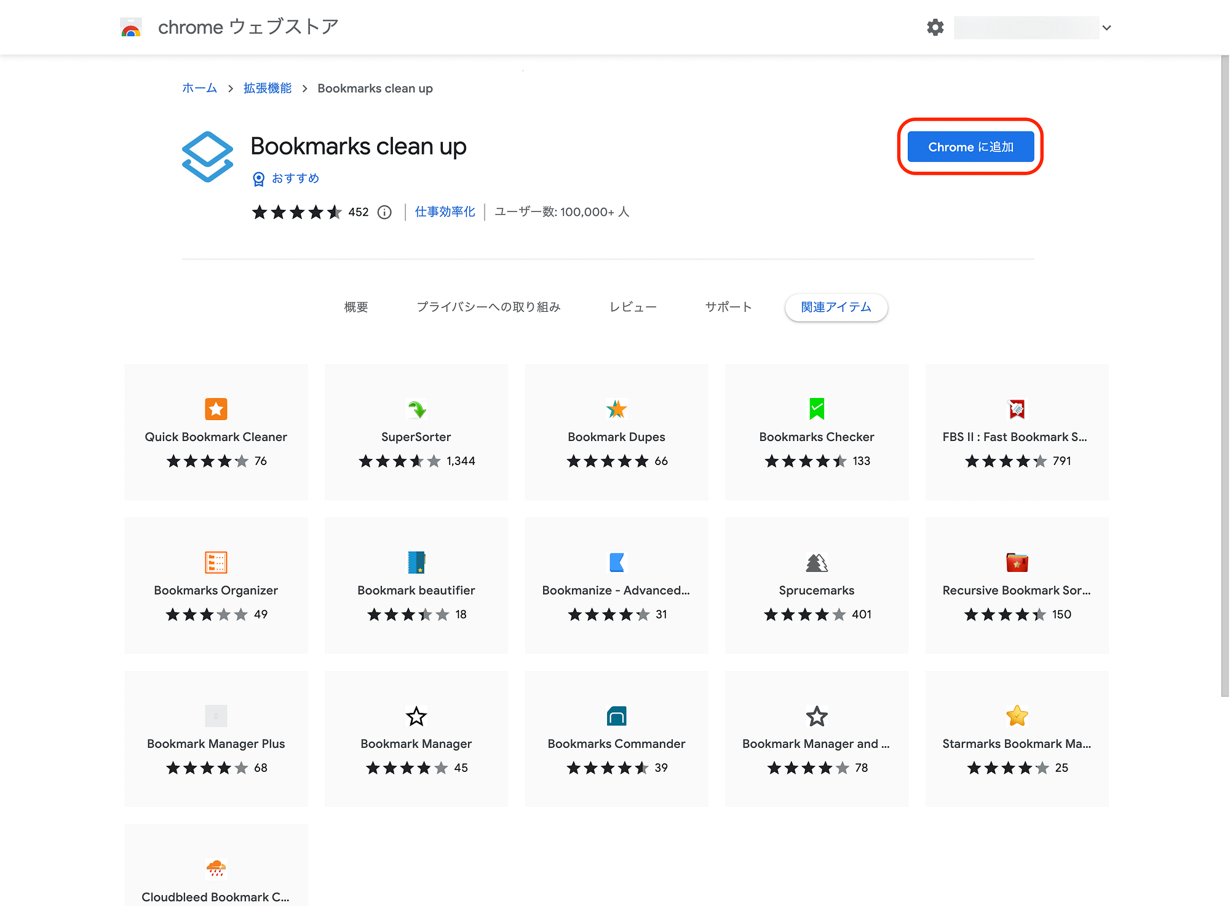Click the Bookmarks Commander teal icon

coord(616,716)
